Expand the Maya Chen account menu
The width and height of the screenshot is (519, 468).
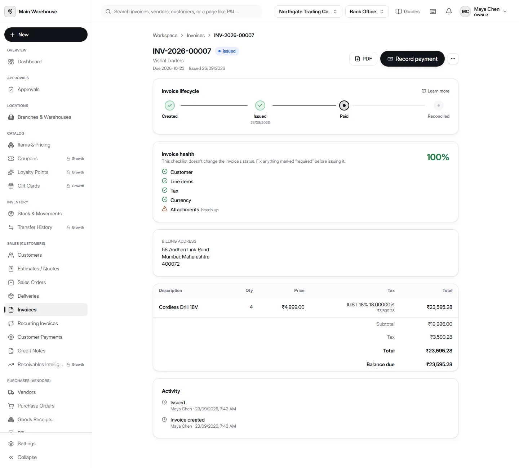point(484,12)
